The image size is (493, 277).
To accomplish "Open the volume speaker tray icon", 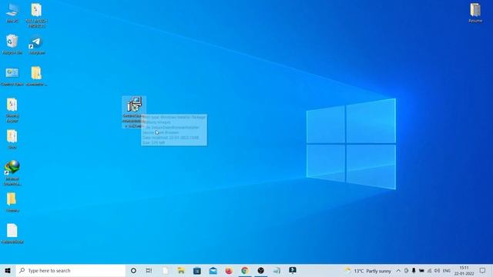I will (x=437, y=271).
